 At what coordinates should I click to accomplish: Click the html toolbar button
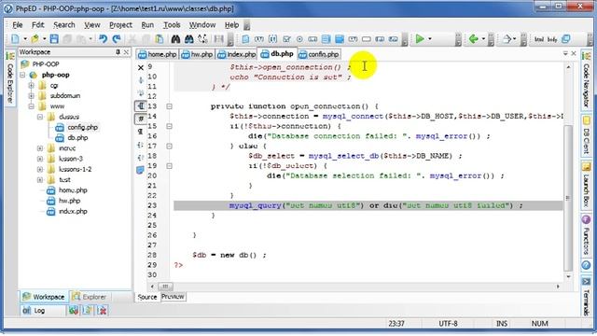539,39
